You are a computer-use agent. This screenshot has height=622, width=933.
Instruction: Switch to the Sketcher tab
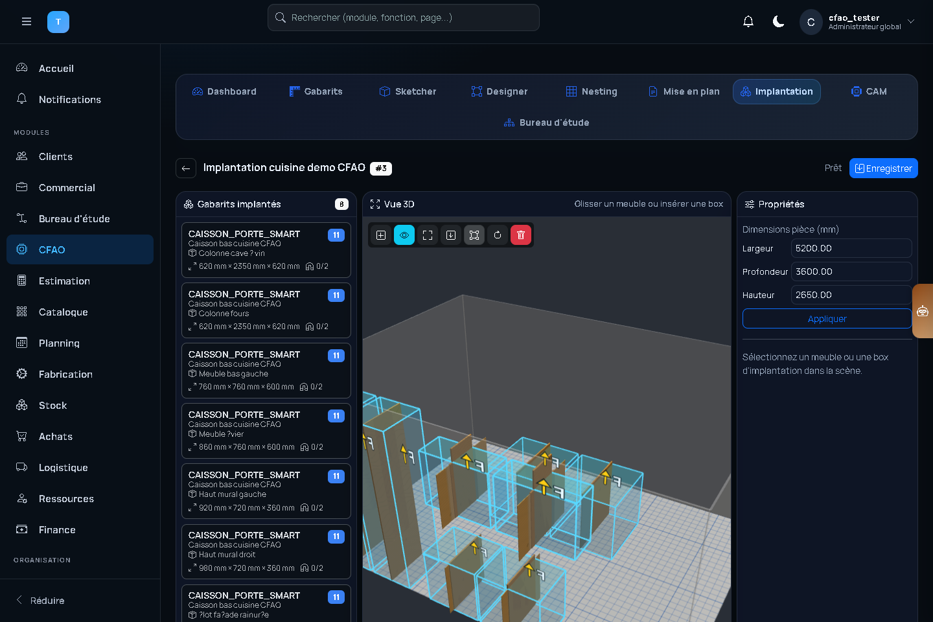pos(408,91)
